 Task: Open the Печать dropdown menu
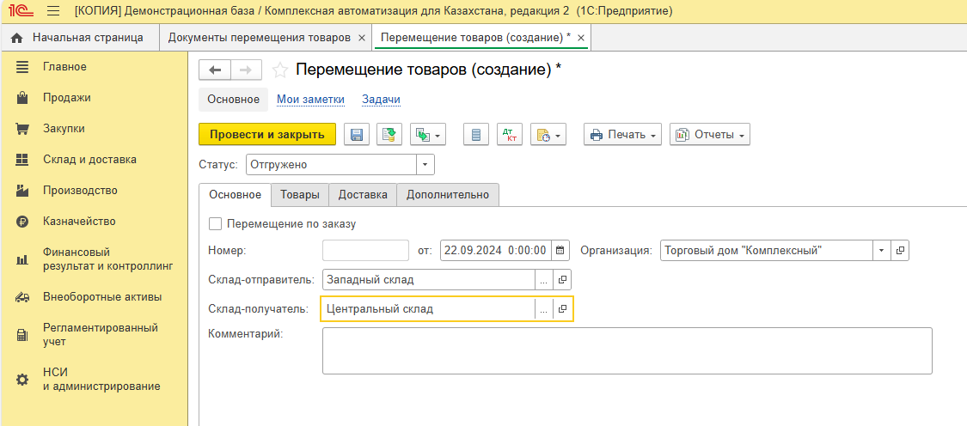[x=623, y=135]
